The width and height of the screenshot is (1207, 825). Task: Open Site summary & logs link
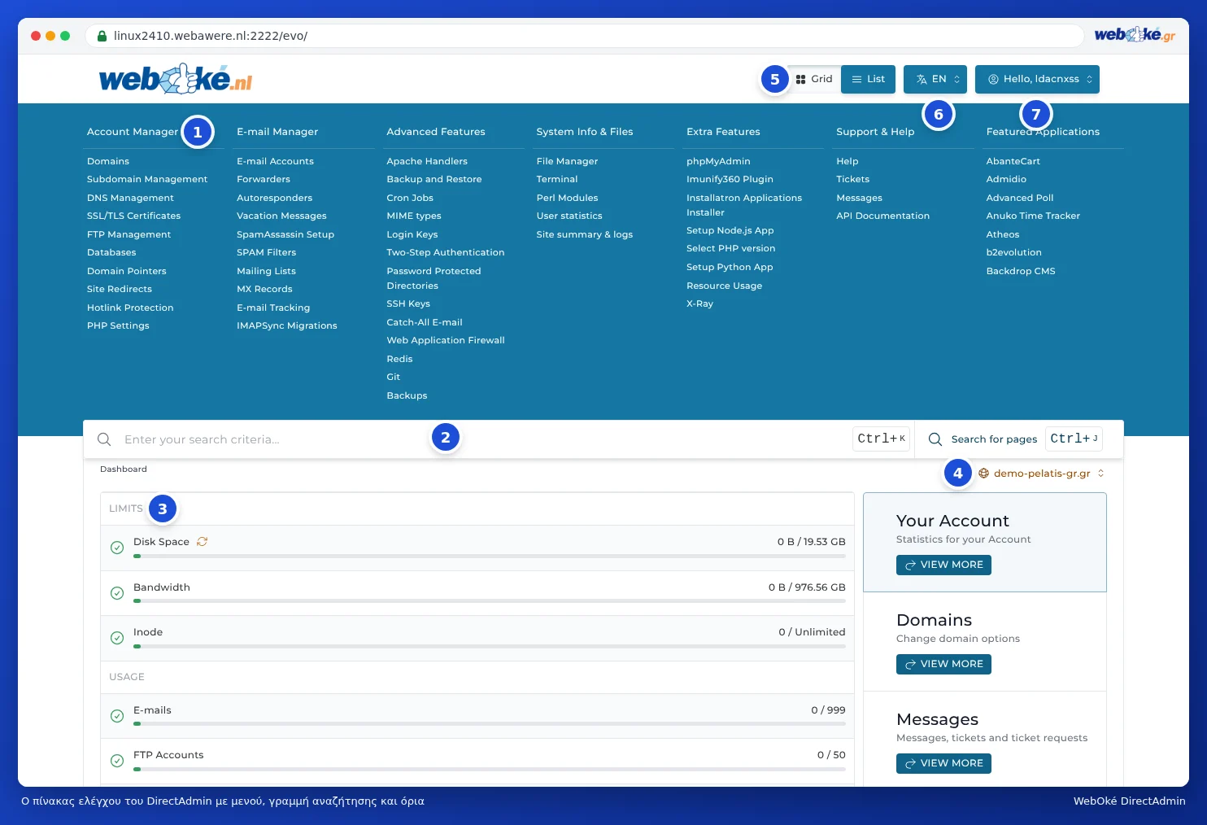(x=584, y=234)
